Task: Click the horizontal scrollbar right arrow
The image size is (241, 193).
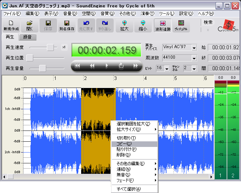Action: (x=211, y=177)
